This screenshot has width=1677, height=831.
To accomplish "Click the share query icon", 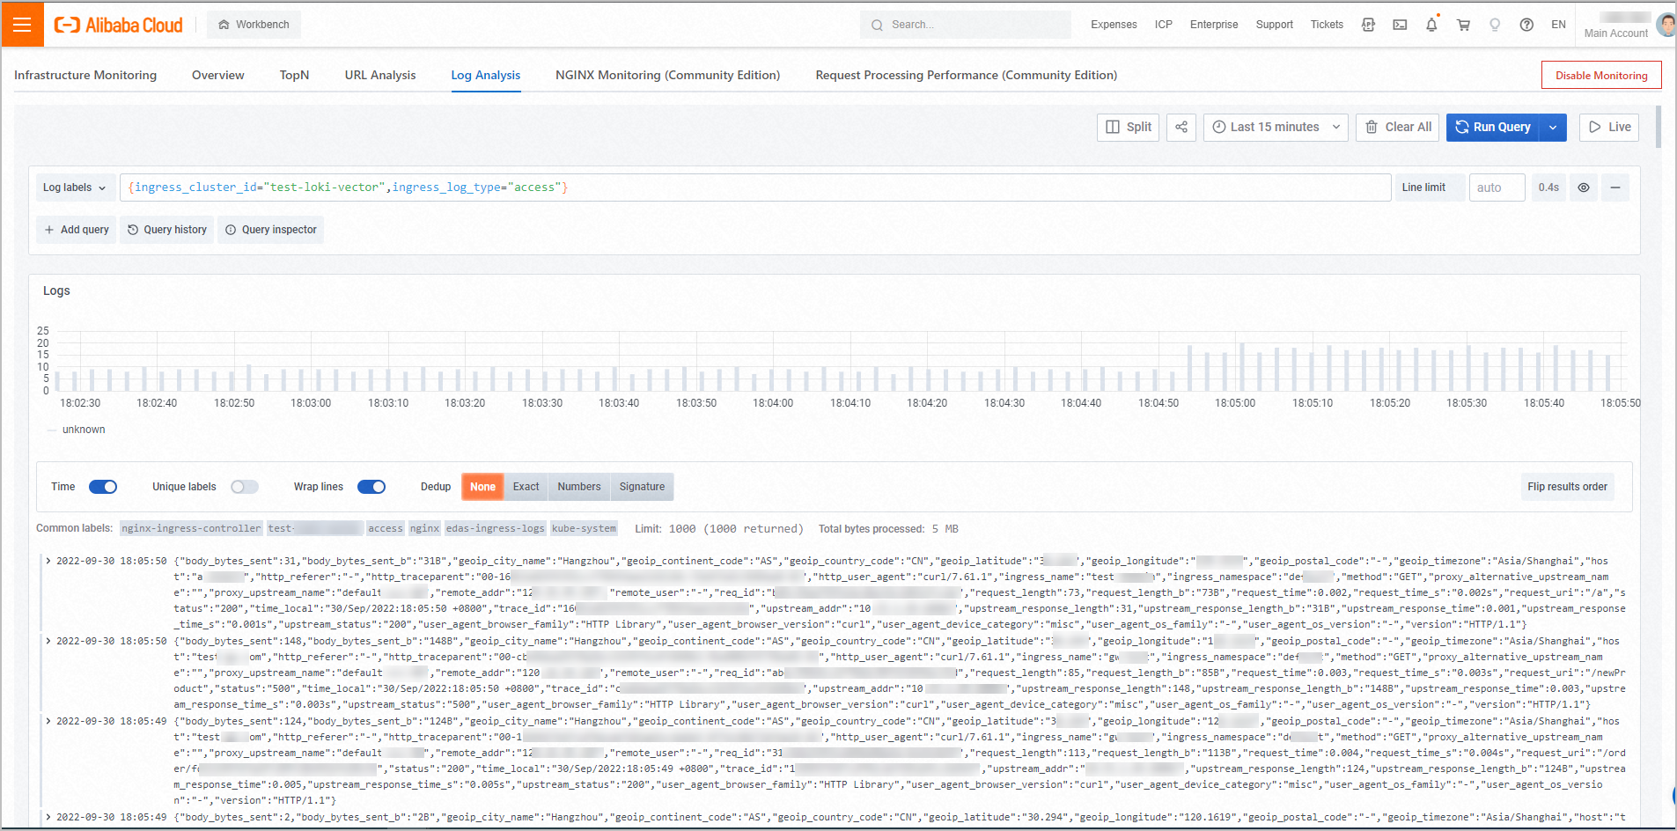I will pyautogui.click(x=1181, y=127).
